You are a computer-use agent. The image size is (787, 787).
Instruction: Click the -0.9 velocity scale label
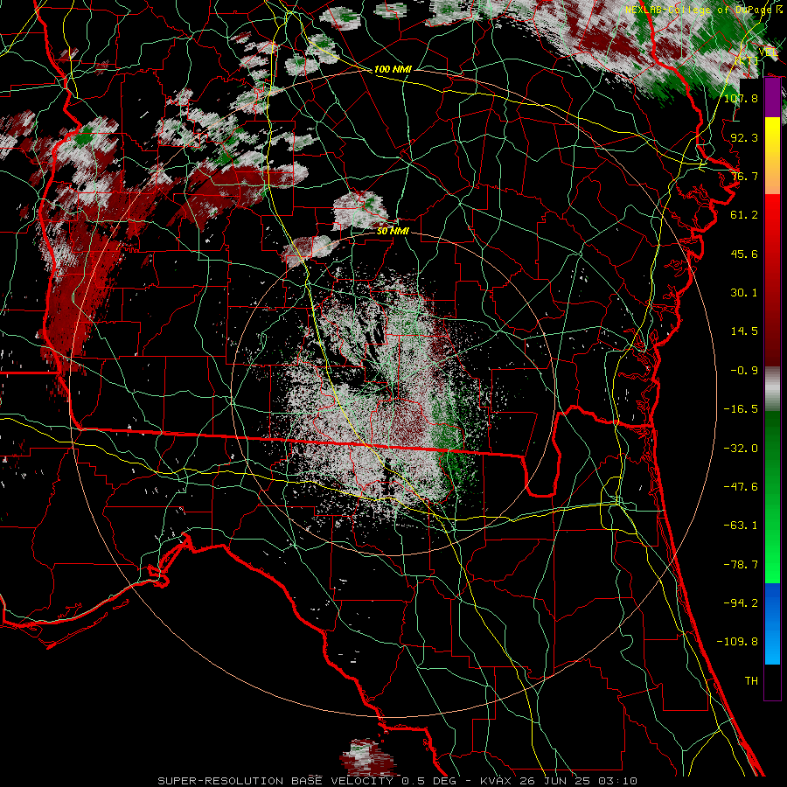pyautogui.click(x=744, y=371)
